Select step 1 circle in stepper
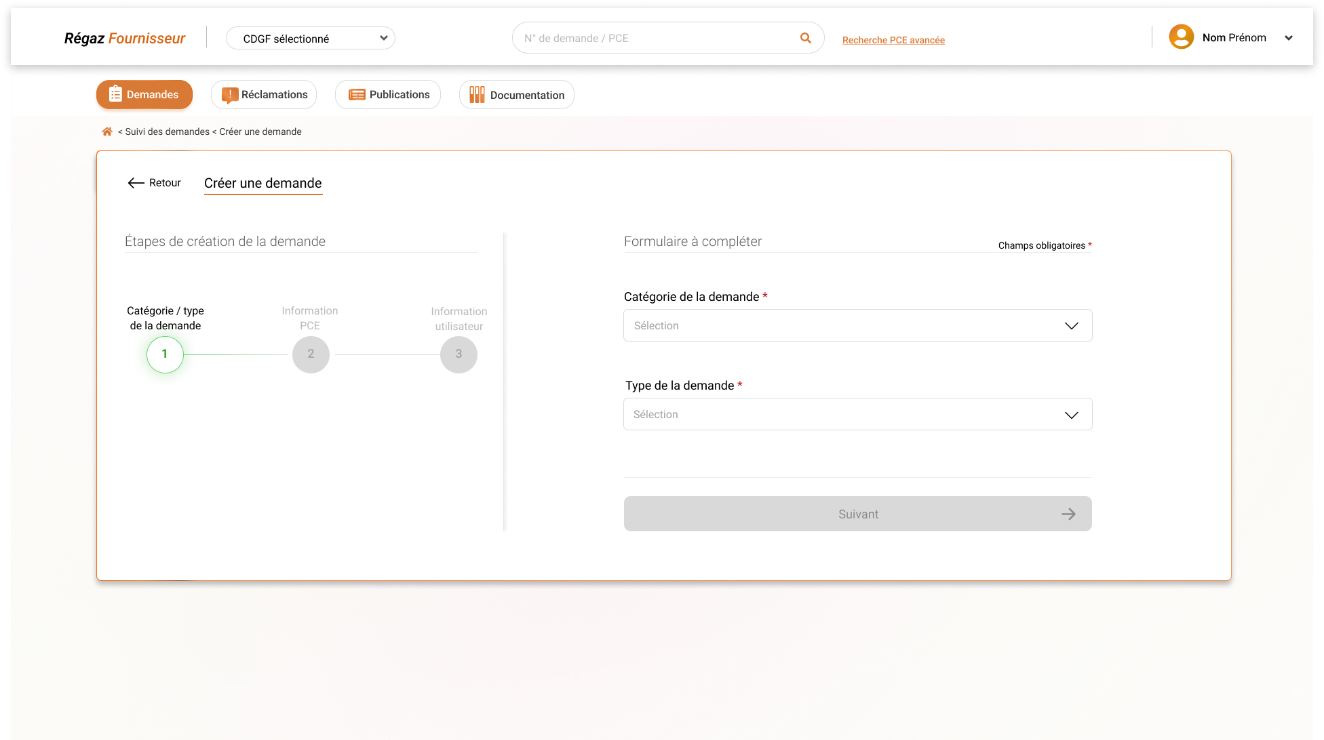The width and height of the screenshot is (1324, 740). pyautogui.click(x=165, y=354)
